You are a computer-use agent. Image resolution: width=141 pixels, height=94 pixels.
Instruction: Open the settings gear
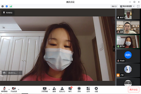click(x=96, y=89)
